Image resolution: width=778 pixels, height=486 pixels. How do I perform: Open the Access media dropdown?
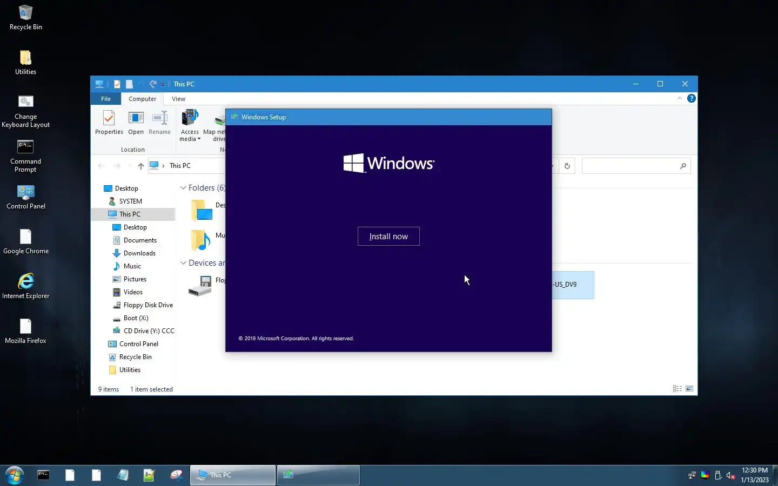(x=190, y=125)
